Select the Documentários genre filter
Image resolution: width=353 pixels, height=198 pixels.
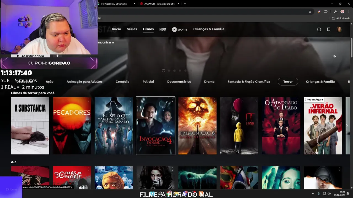click(179, 82)
